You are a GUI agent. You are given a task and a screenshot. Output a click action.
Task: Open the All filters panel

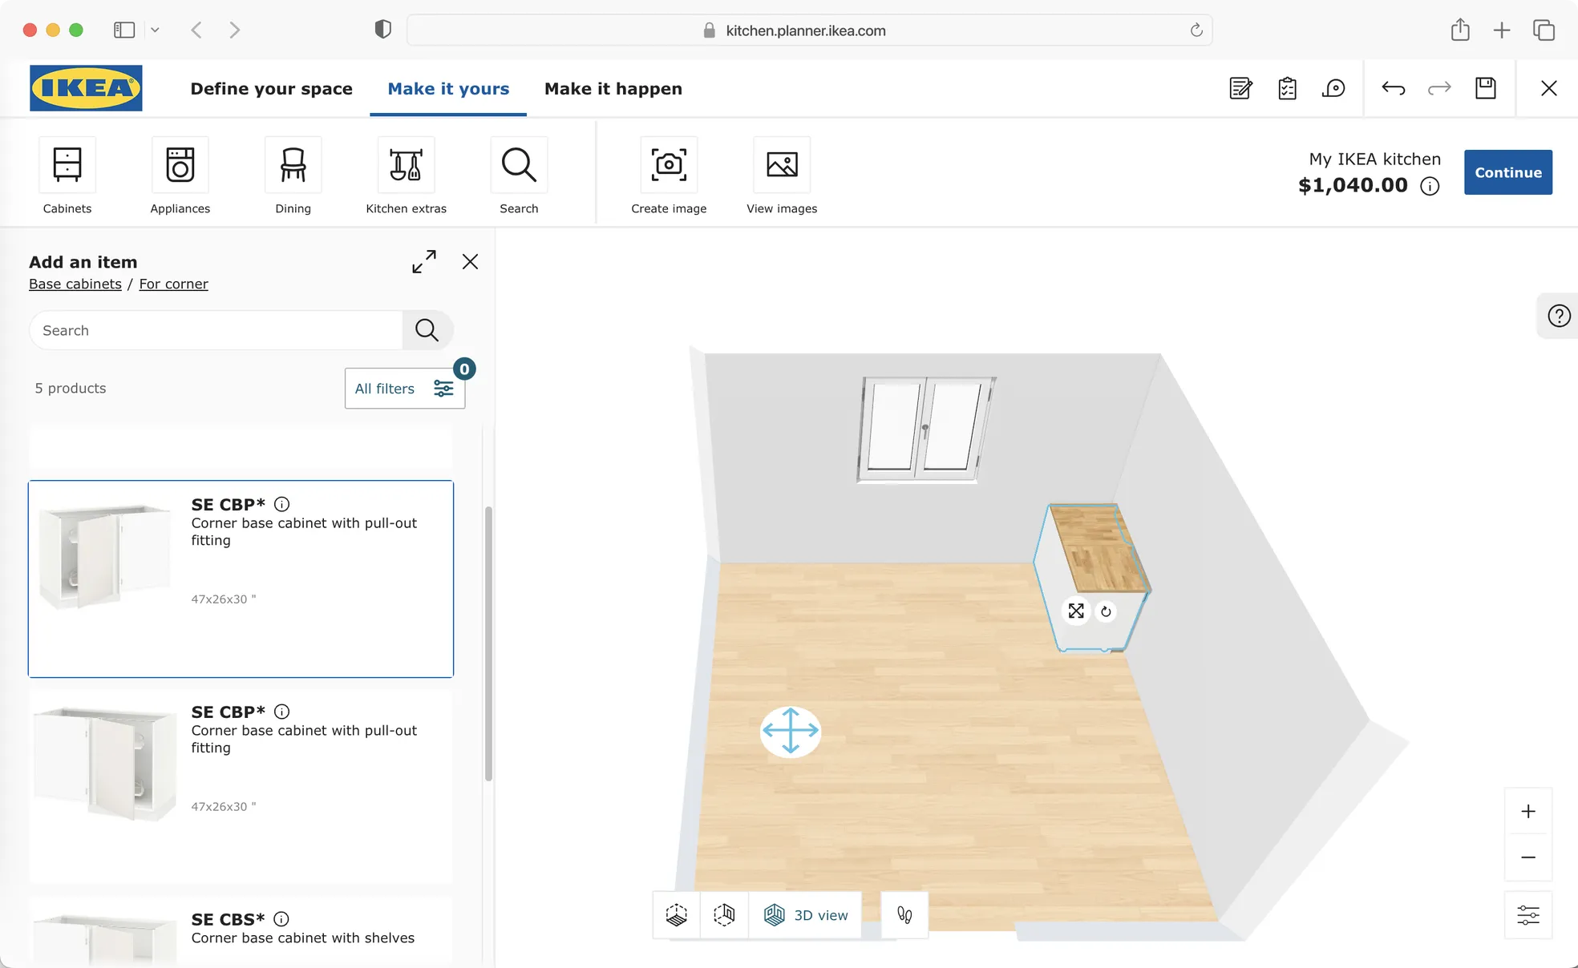pos(405,389)
